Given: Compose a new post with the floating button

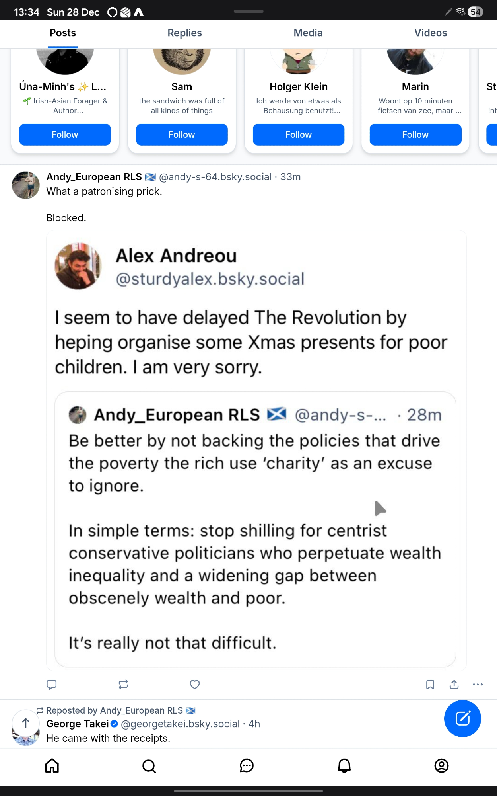Looking at the screenshot, I should point(462,718).
